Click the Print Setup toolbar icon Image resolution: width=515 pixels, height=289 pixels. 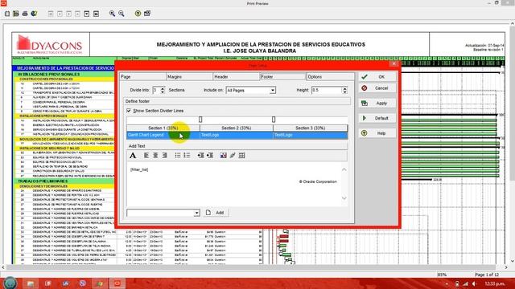(x=16, y=14)
